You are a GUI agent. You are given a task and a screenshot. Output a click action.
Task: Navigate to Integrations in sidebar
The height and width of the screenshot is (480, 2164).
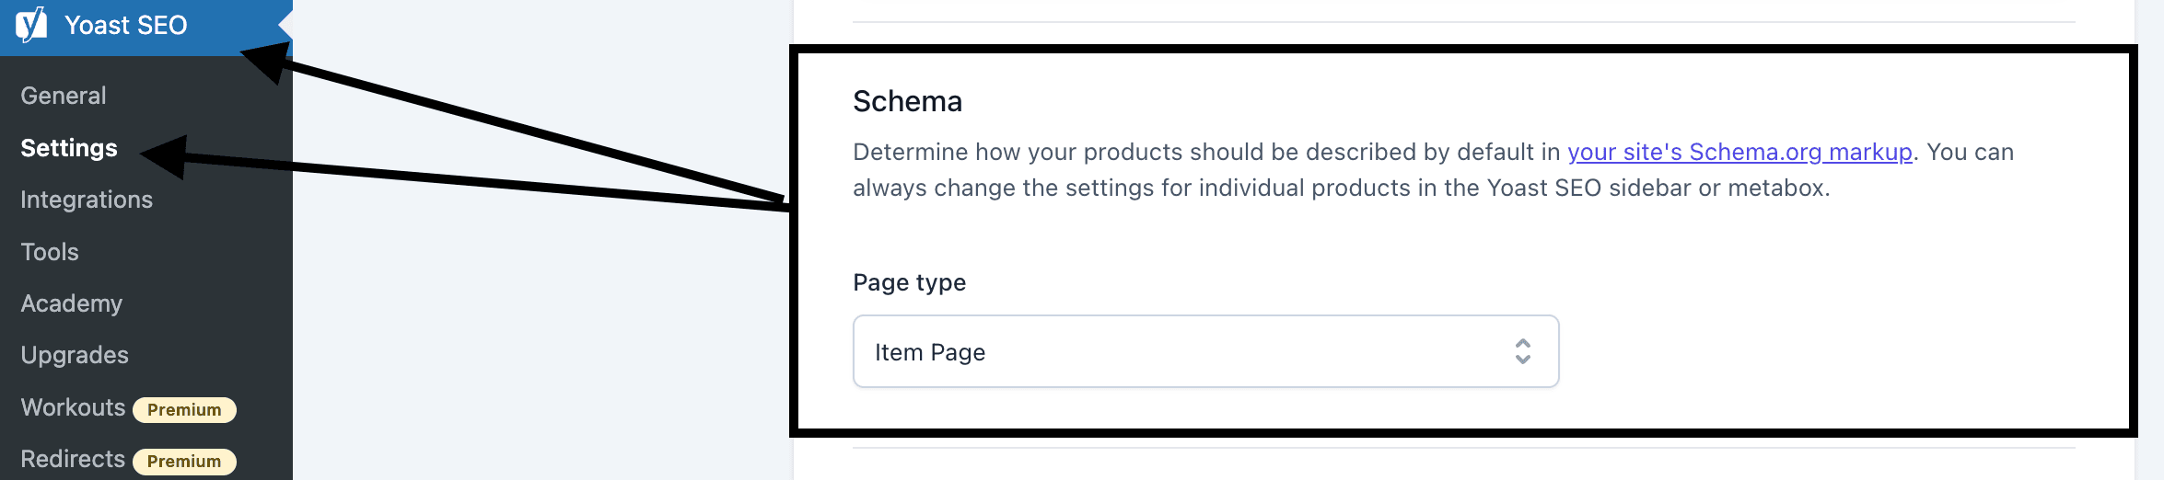pos(87,200)
